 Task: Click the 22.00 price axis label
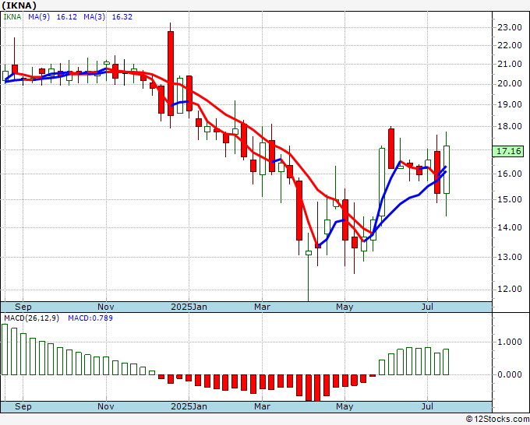pyautogui.click(x=510, y=46)
